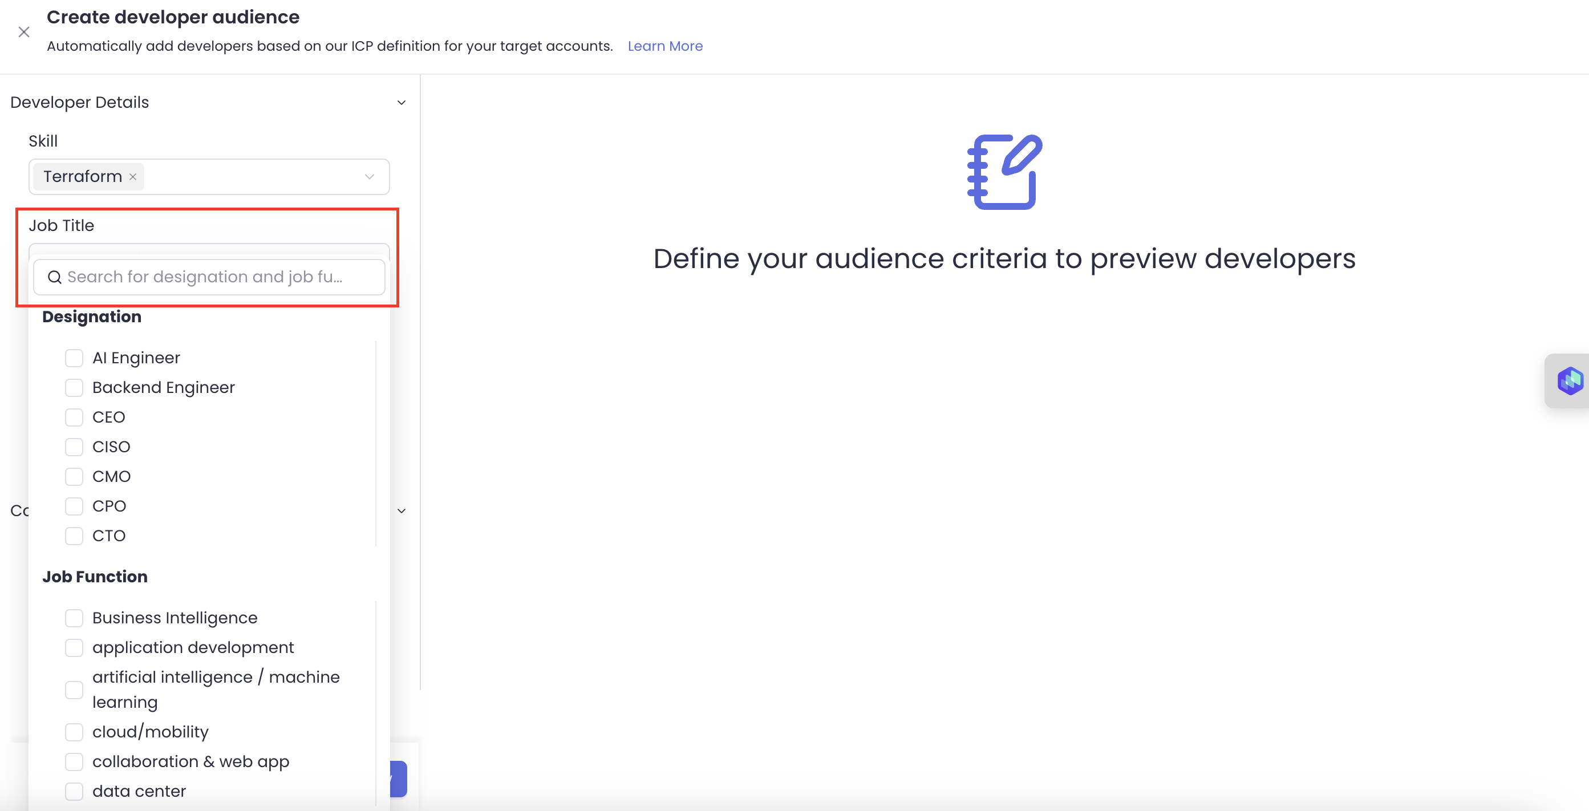Choose application development from Job Function list
Screen dimensions: 1589x811
(x=74, y=647)
